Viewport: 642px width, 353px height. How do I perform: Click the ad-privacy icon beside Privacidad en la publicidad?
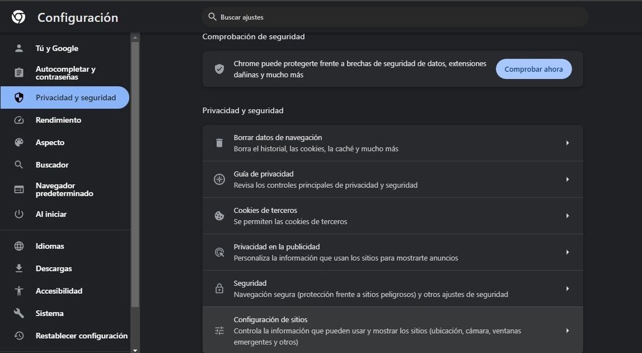[x=219, y=252]
